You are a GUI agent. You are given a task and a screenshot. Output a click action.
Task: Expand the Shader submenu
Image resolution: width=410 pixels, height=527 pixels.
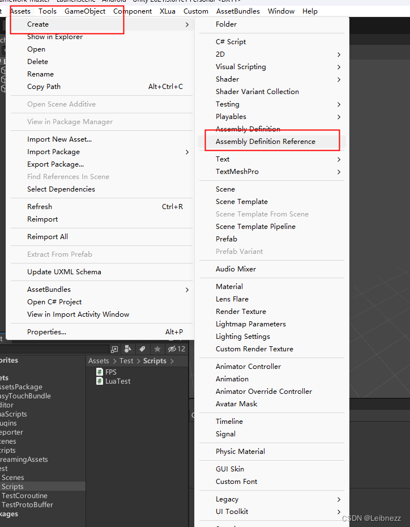click(x=272, y=79)
